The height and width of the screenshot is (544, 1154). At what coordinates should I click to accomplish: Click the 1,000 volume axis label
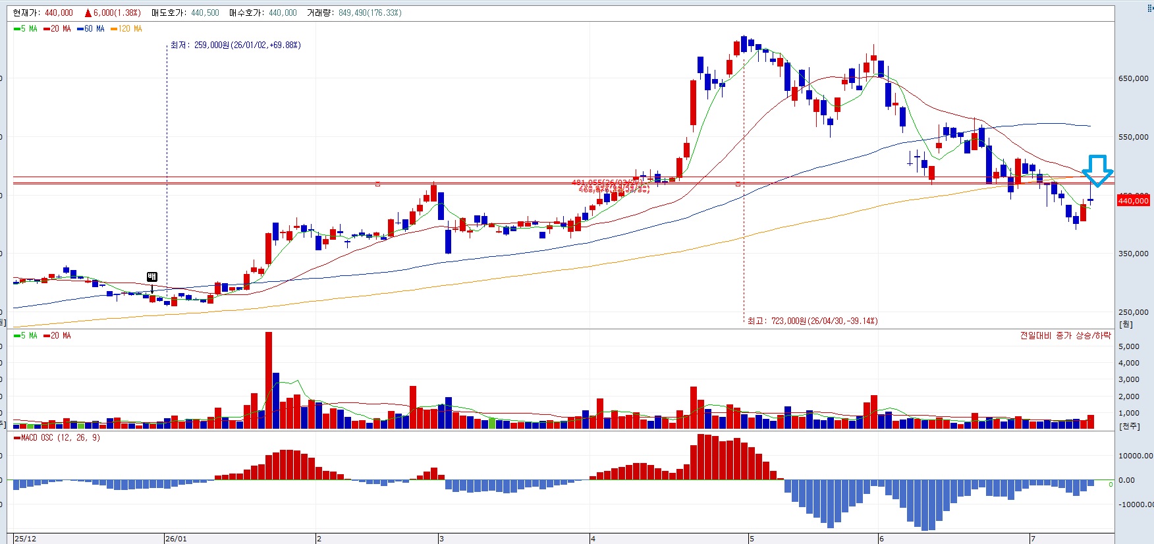click(x=1129, y=413)
